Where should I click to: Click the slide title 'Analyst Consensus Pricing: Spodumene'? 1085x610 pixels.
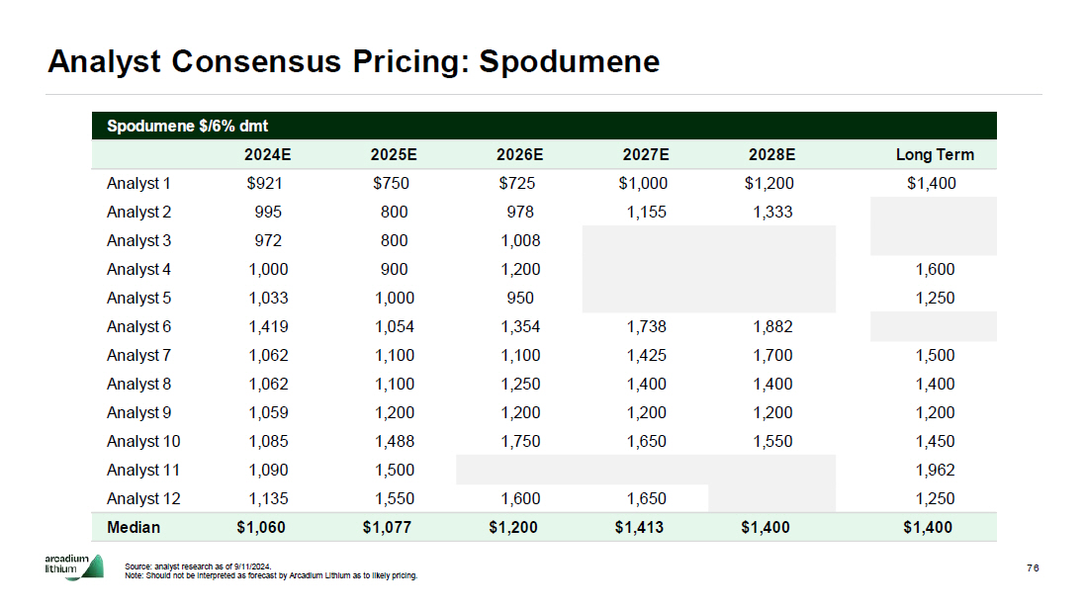click(353, 61)
